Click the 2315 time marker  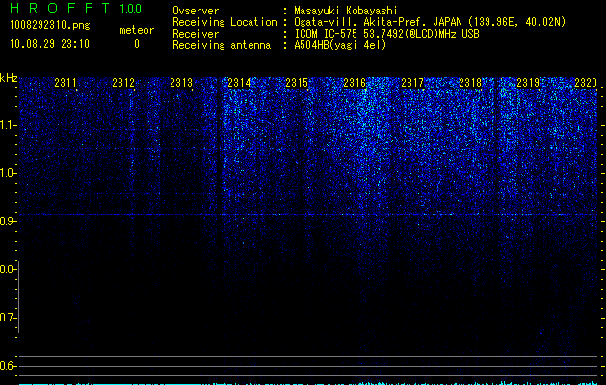[x=297, y=83]
